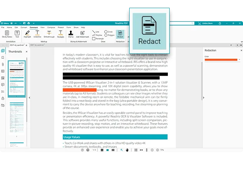
Task: Select the Text annotation tool
Action: [17, 34]
